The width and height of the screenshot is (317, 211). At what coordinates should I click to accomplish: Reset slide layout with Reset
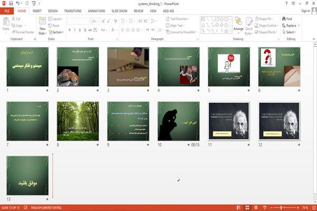click(x=54, y=25)
